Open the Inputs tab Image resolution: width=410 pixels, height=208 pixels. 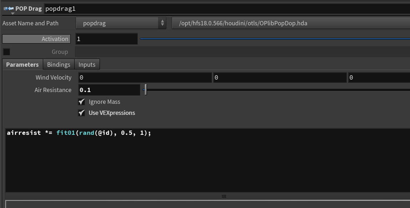click(x=87, y=65)
